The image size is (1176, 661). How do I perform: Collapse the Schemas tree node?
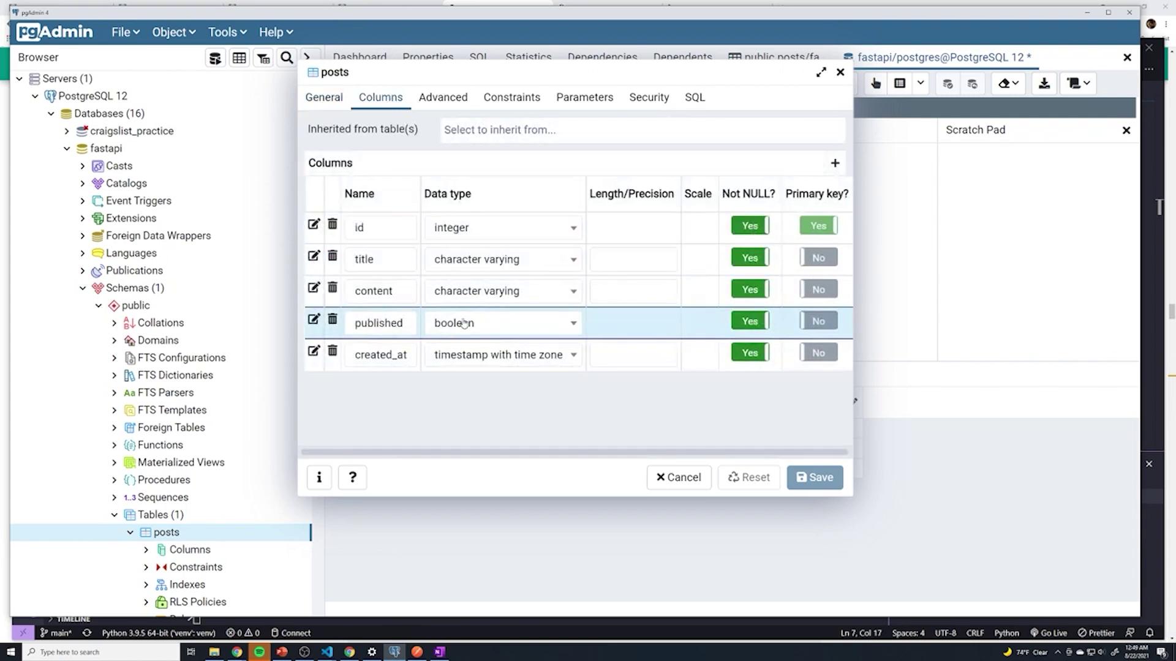83,288
